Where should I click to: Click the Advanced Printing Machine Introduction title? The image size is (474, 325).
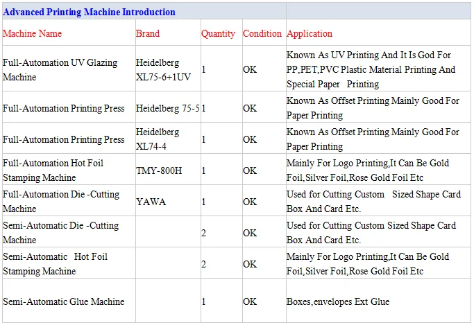89,12
